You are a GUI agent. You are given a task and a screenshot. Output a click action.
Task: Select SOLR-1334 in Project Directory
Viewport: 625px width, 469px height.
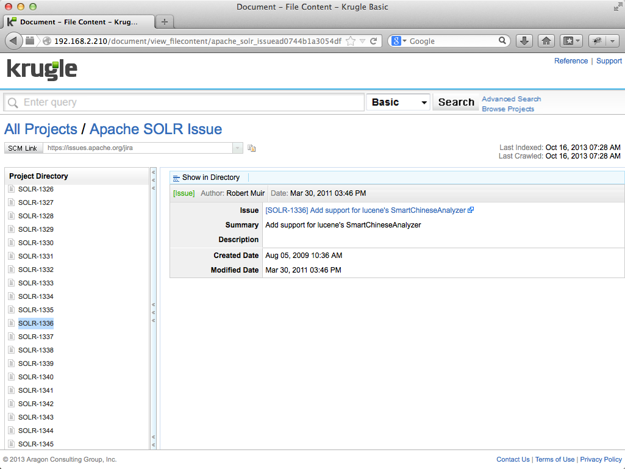pos(36,296)
